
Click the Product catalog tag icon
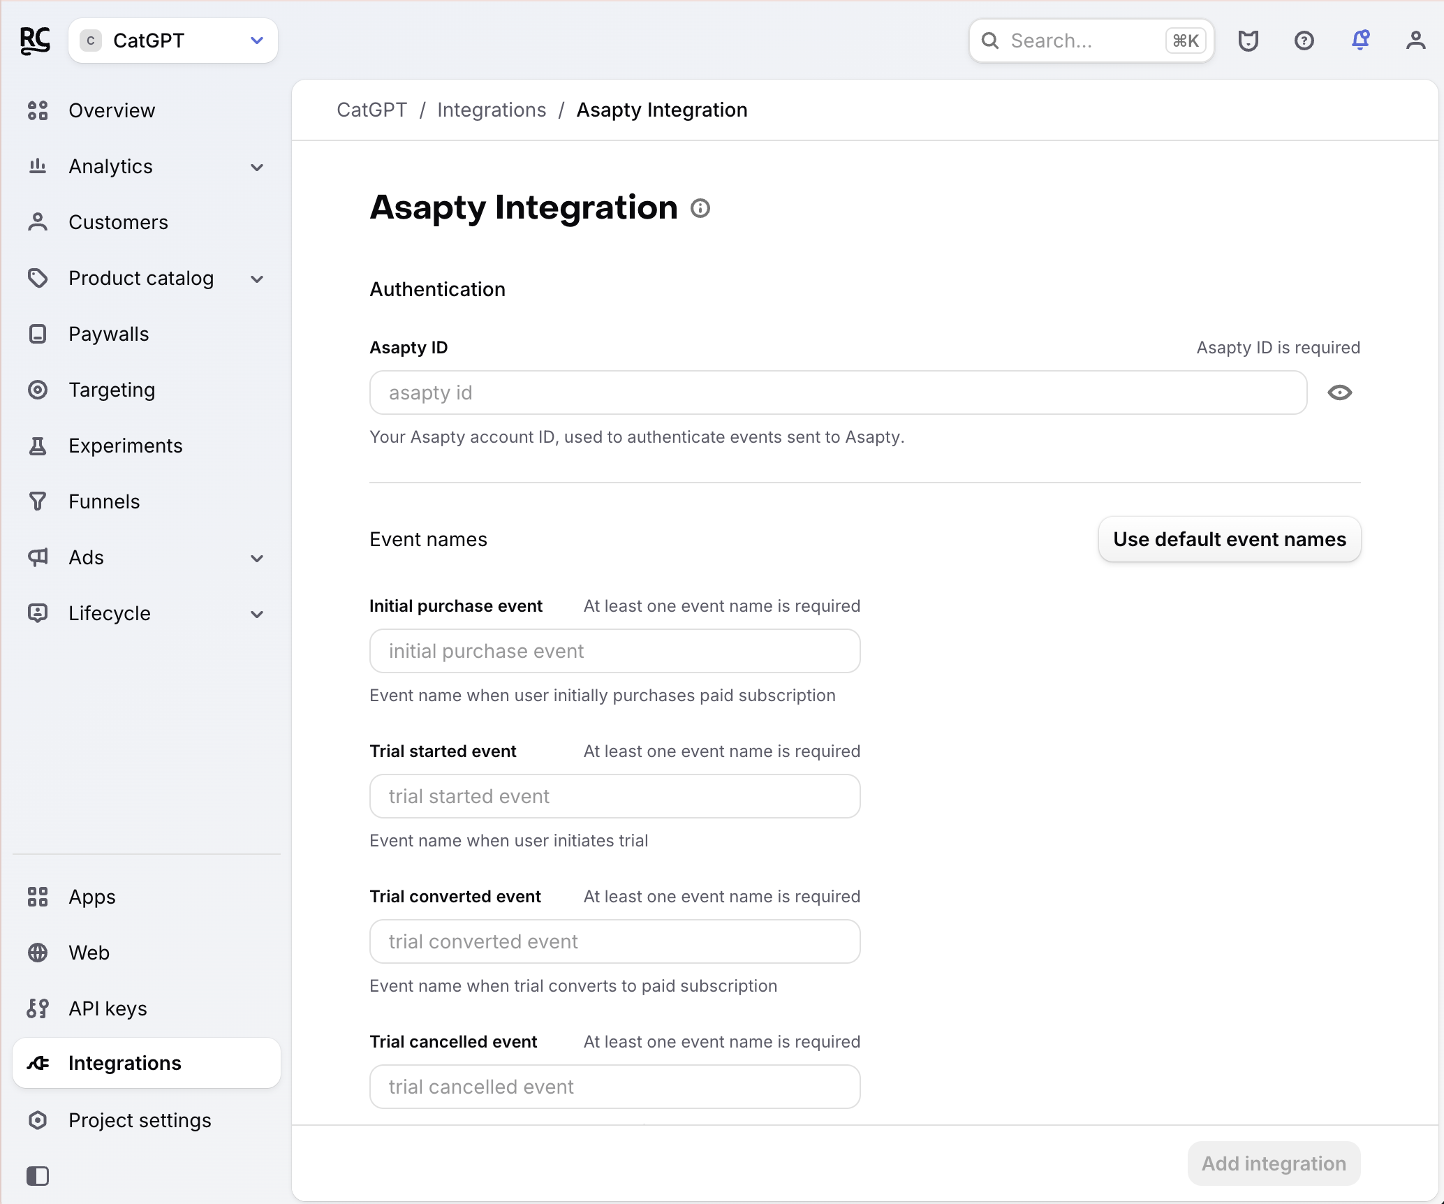pos(38,278)
